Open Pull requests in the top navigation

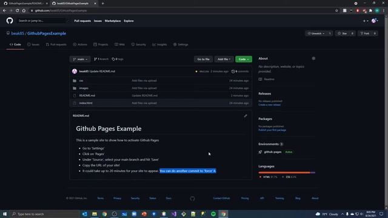tap(82, 21)
